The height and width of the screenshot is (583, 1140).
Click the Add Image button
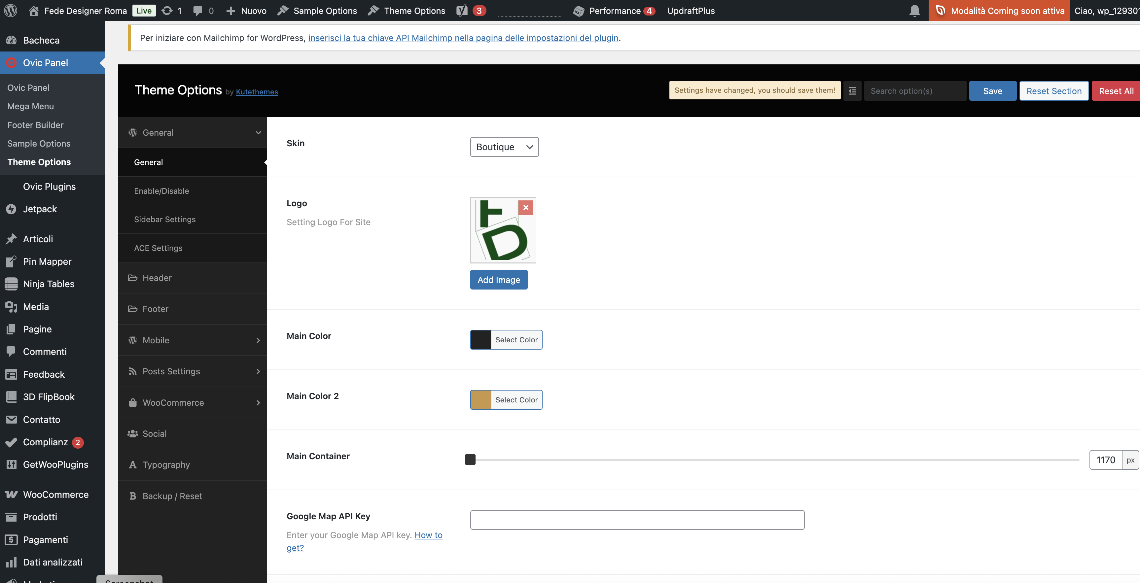[x=499, y=280]
